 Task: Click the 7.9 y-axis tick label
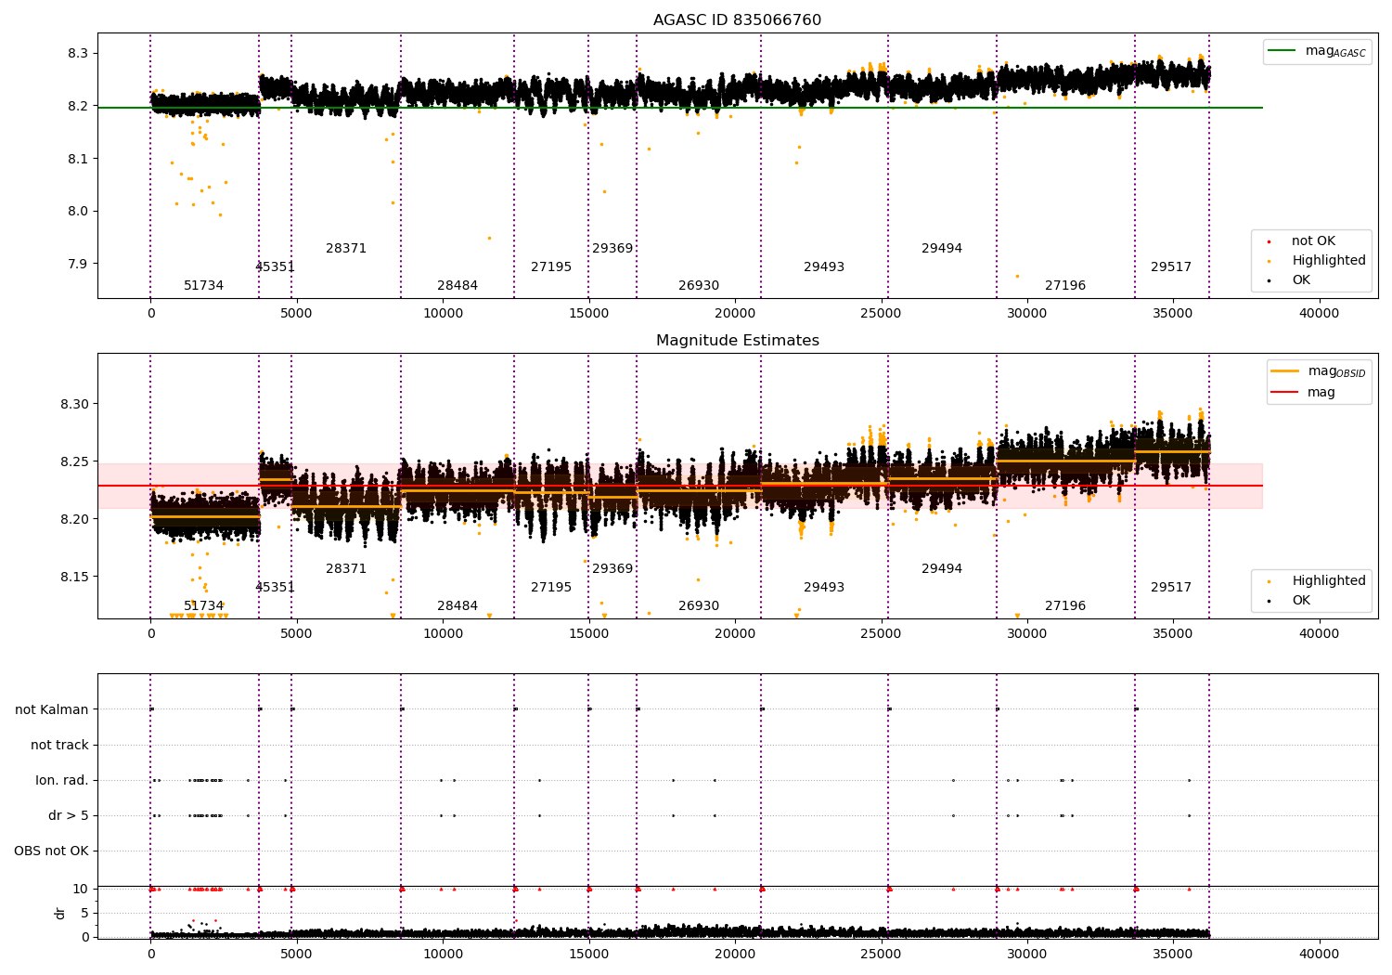point(78,264)
